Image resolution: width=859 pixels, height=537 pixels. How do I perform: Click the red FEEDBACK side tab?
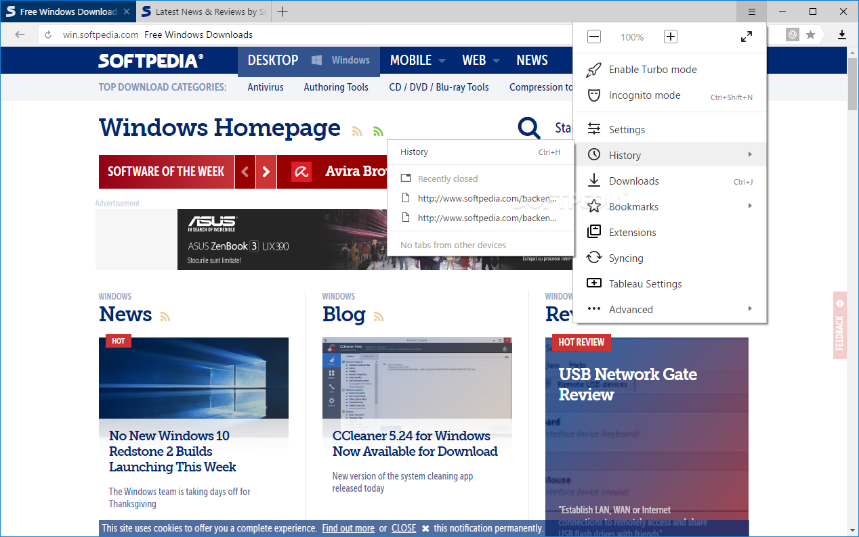840,325
